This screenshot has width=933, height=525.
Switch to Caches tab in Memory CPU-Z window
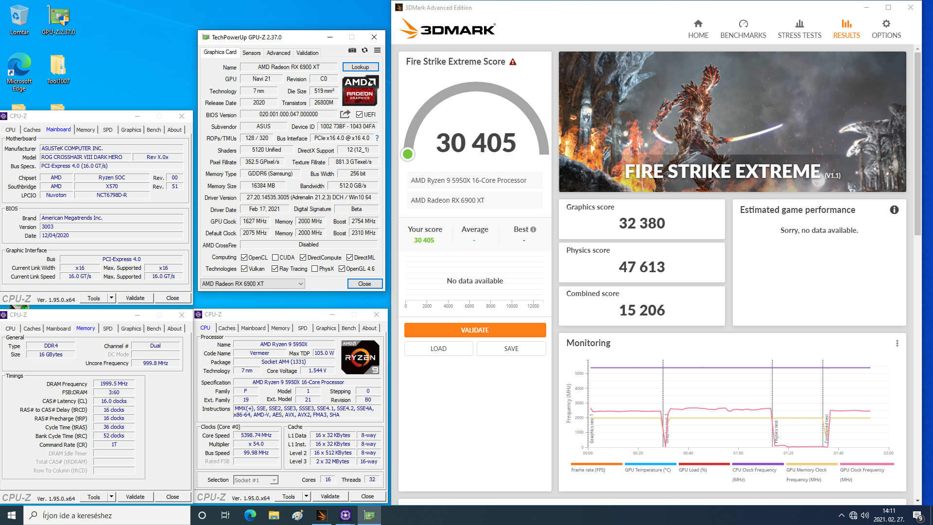coord(32,329)
